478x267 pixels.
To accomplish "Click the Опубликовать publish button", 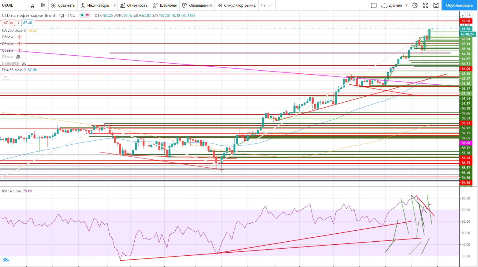I will [459, 5].
